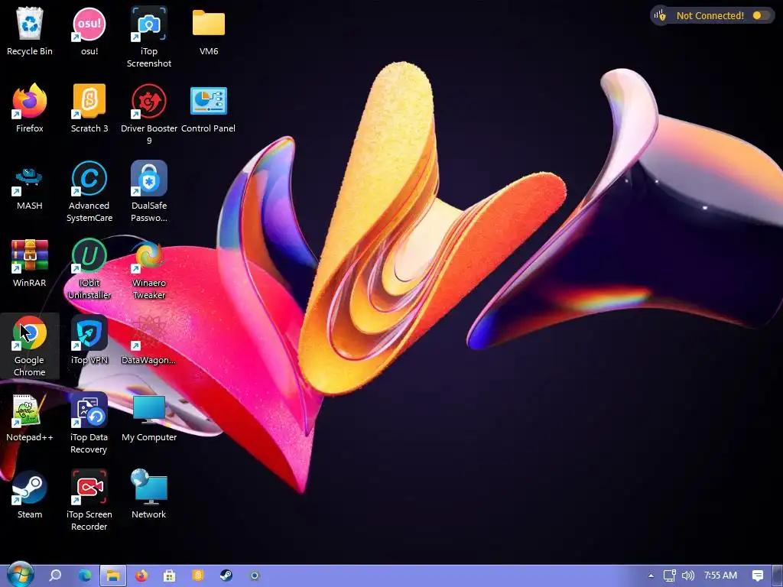
Task: Select the VM6 folder
Action: (209, 31)
